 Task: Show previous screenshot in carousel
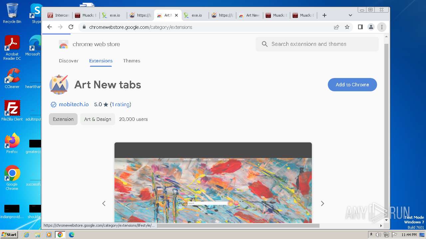[104, 203]
